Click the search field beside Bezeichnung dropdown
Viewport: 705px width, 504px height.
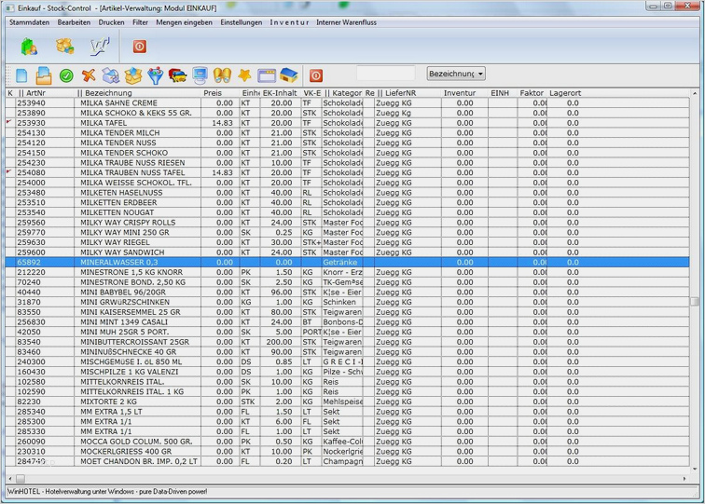(x=385, y=74)
